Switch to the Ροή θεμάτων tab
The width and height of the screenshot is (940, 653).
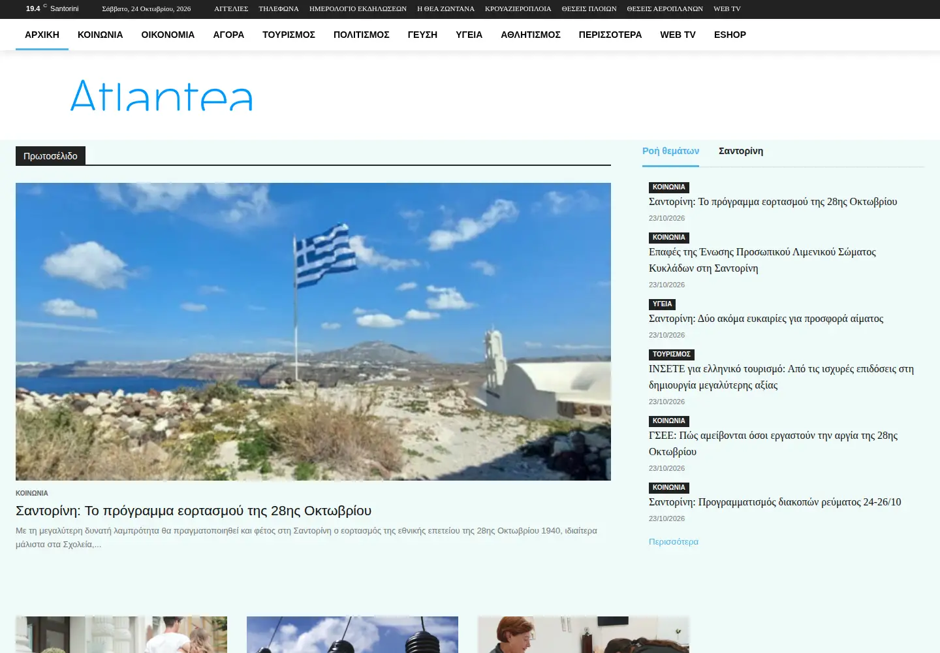pos(670,151)
